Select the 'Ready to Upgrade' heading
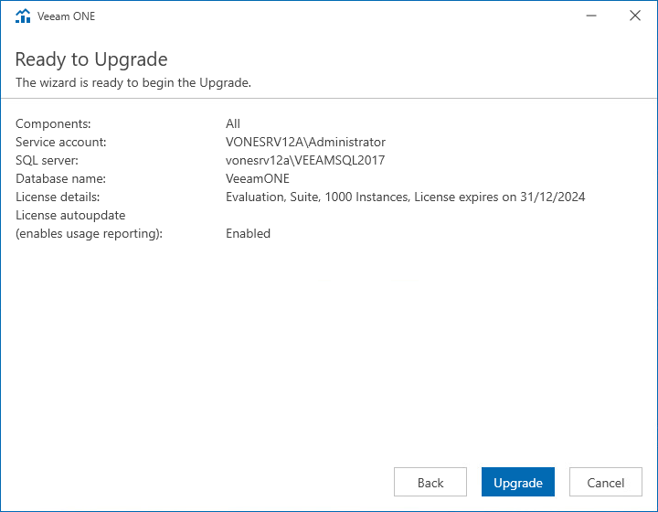 (91, 59)
